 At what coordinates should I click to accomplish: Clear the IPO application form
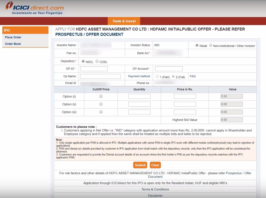(155, 165)
